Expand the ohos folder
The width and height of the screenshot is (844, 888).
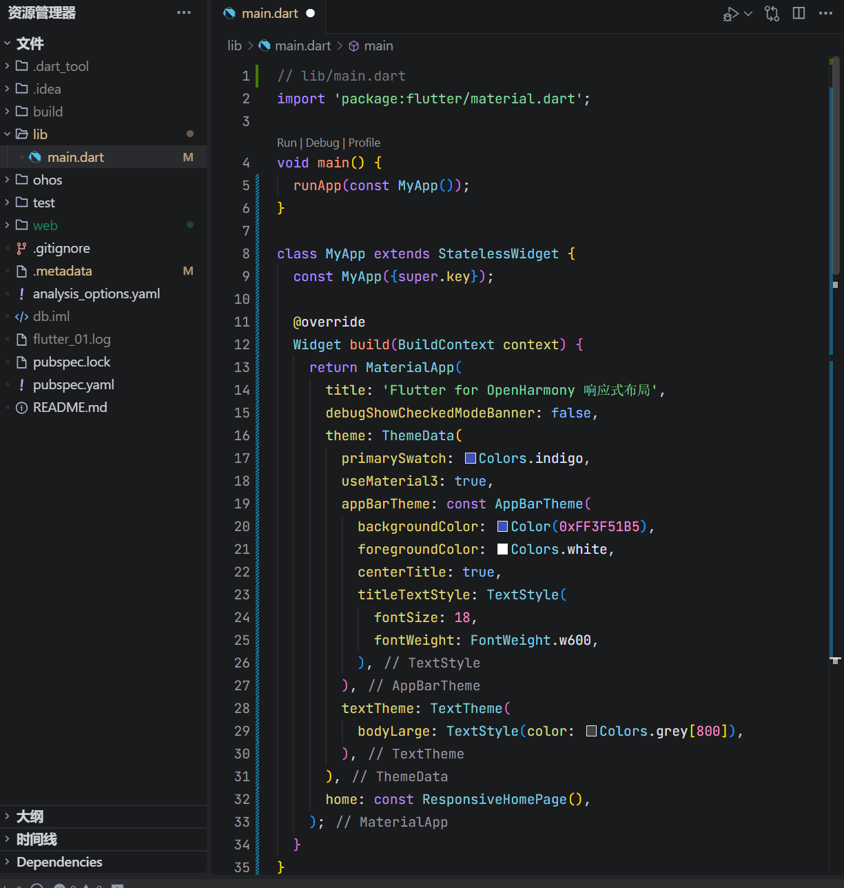coord(103,180)
